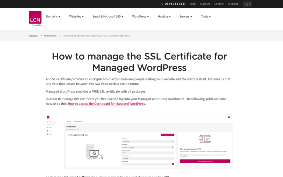This screenshot has height=177, width=283.
Task: Open Support in the top bar
Action: pyautogui.click(x=205, y=4)
